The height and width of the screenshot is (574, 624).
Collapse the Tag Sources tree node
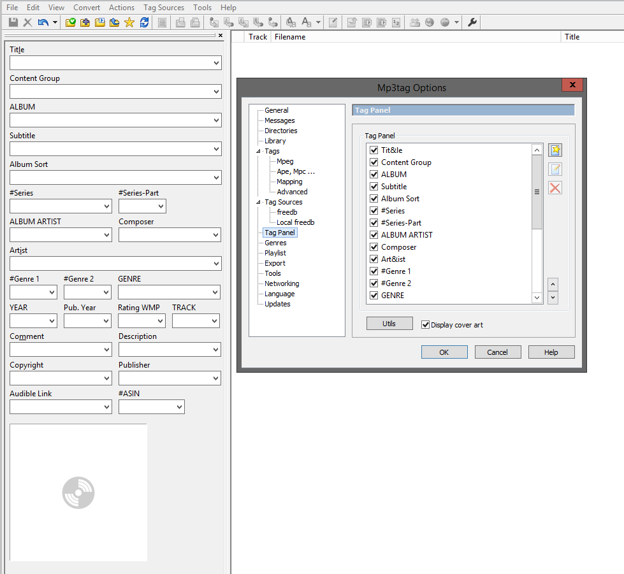point(258,202)
